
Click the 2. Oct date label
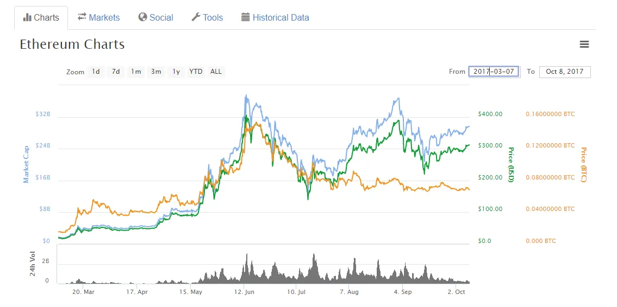pyautogui.click(x=456, y=292)
